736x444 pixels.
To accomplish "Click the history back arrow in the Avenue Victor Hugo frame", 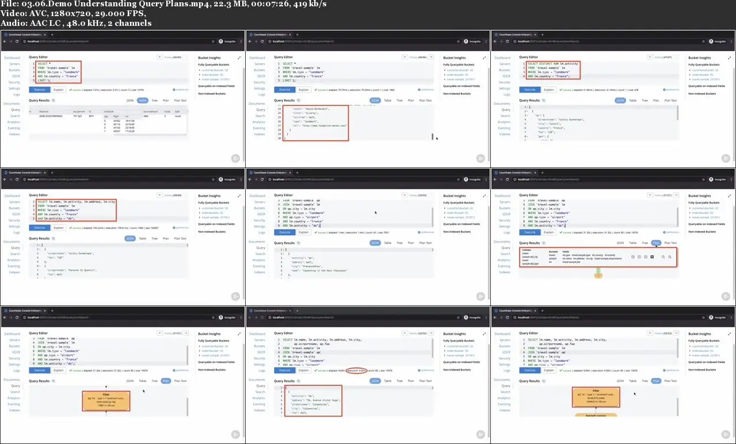I will point(405,334).
